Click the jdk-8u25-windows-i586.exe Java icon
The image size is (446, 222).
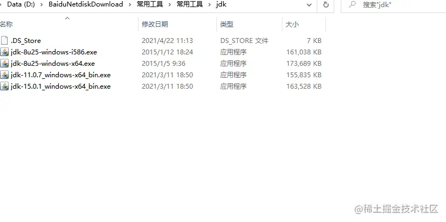(4, 52)
